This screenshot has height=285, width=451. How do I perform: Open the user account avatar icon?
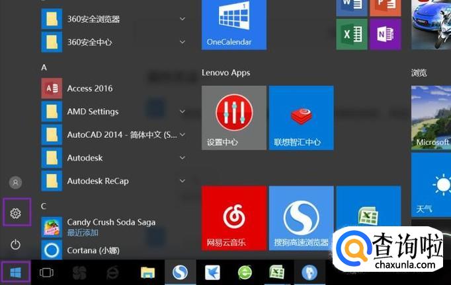pos(15,182)
